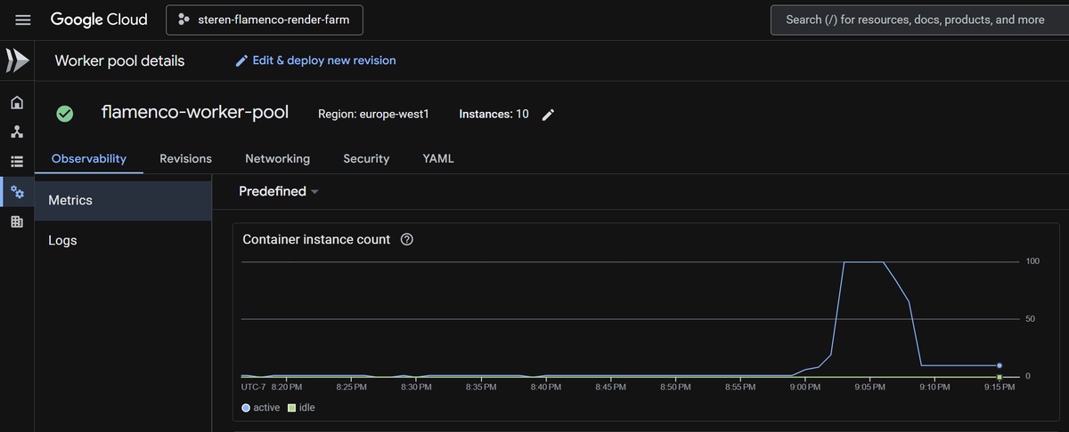Click the green status check icon

[64, 114]
